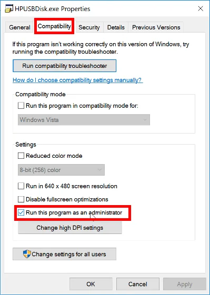Check Run in 640 x 480 screen resolution
Image resolution: width=210 pixels, height=295 pixels.
(21, 186)
